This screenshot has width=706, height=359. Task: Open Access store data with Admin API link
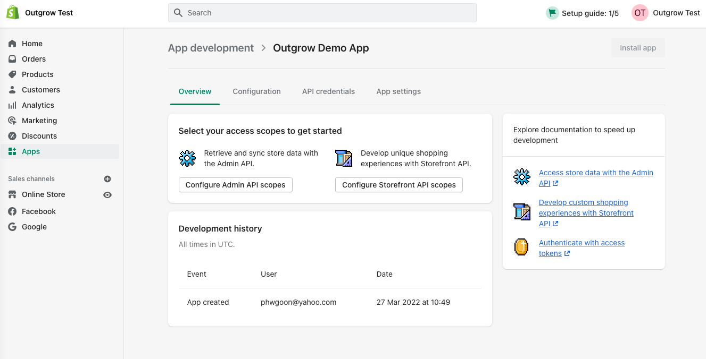tap(596, 178)
